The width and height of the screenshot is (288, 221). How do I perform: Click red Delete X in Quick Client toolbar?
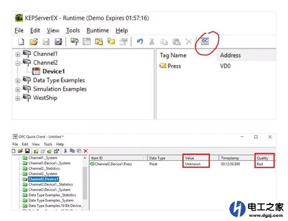[x=85, y=151]
